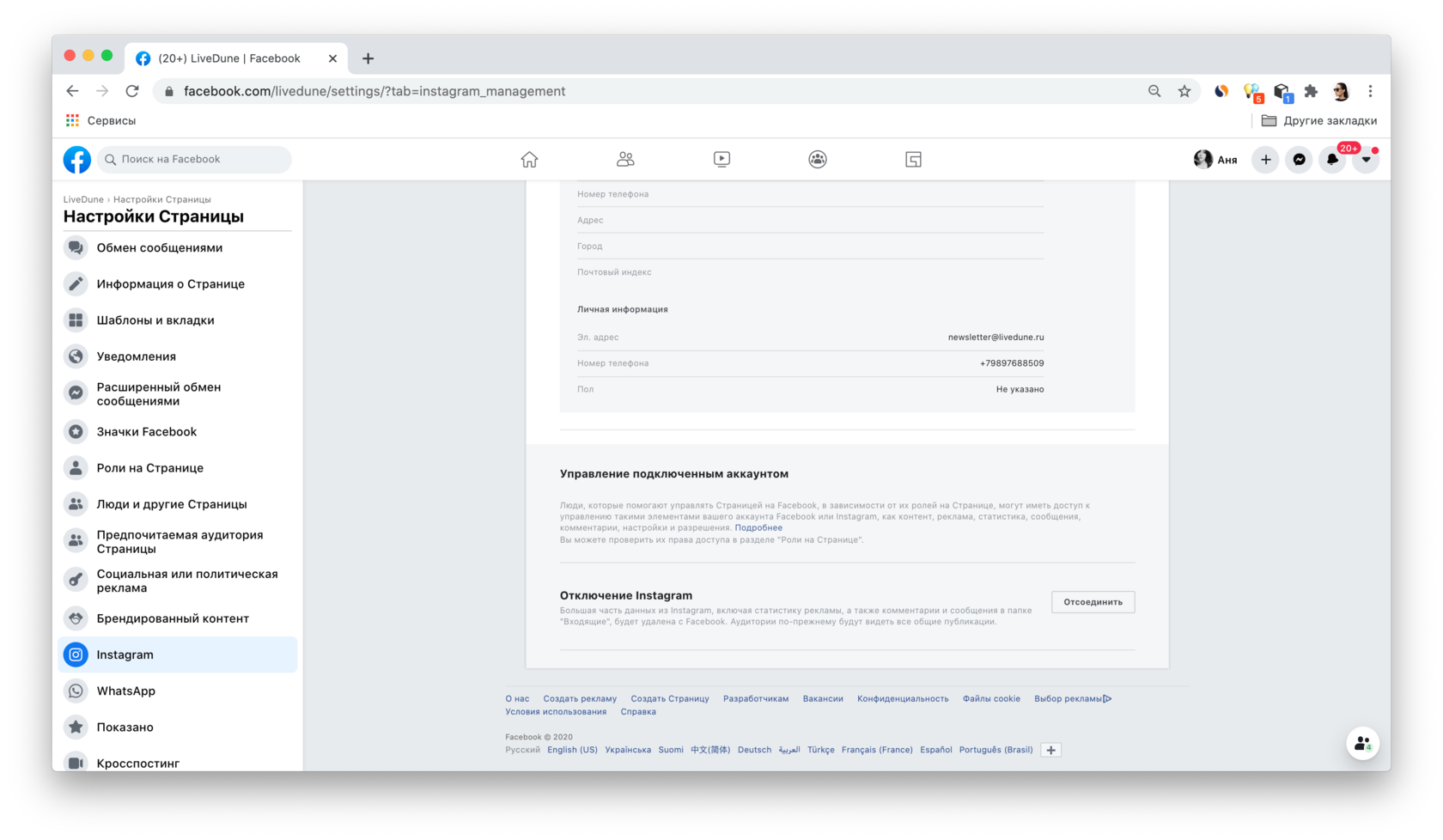Open the Watch video icon

click(721, 160)
